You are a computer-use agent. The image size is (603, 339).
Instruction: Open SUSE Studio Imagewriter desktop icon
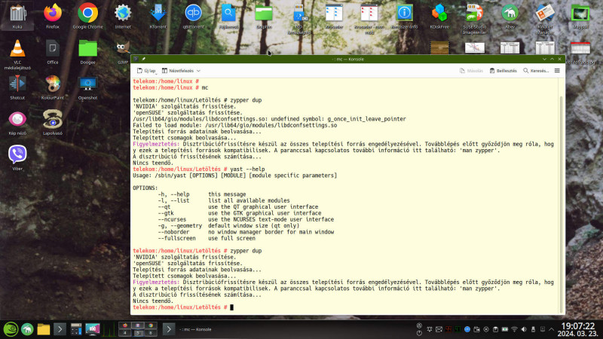point(475,18)
